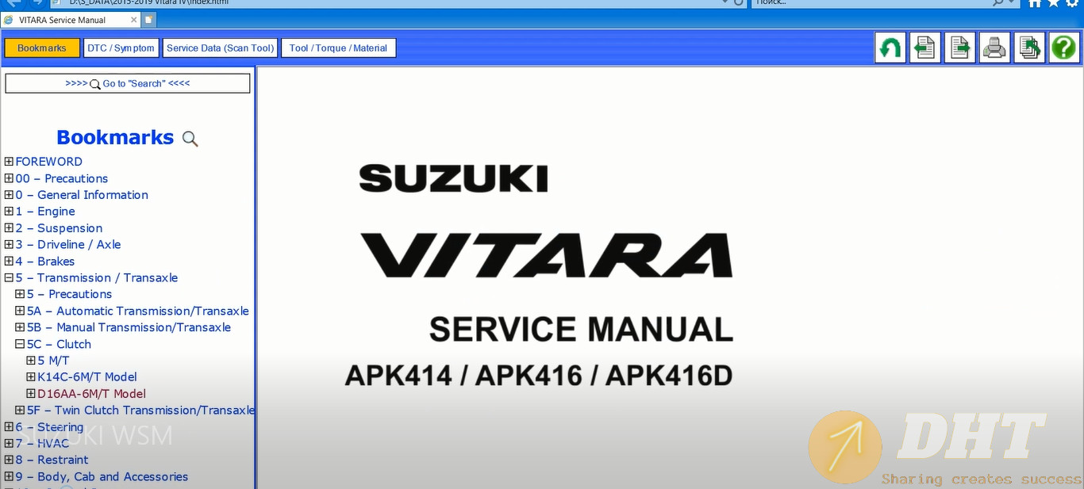Expand the K14C-6M/T Model node
The image size is (1084, 489).
point(31,377)
